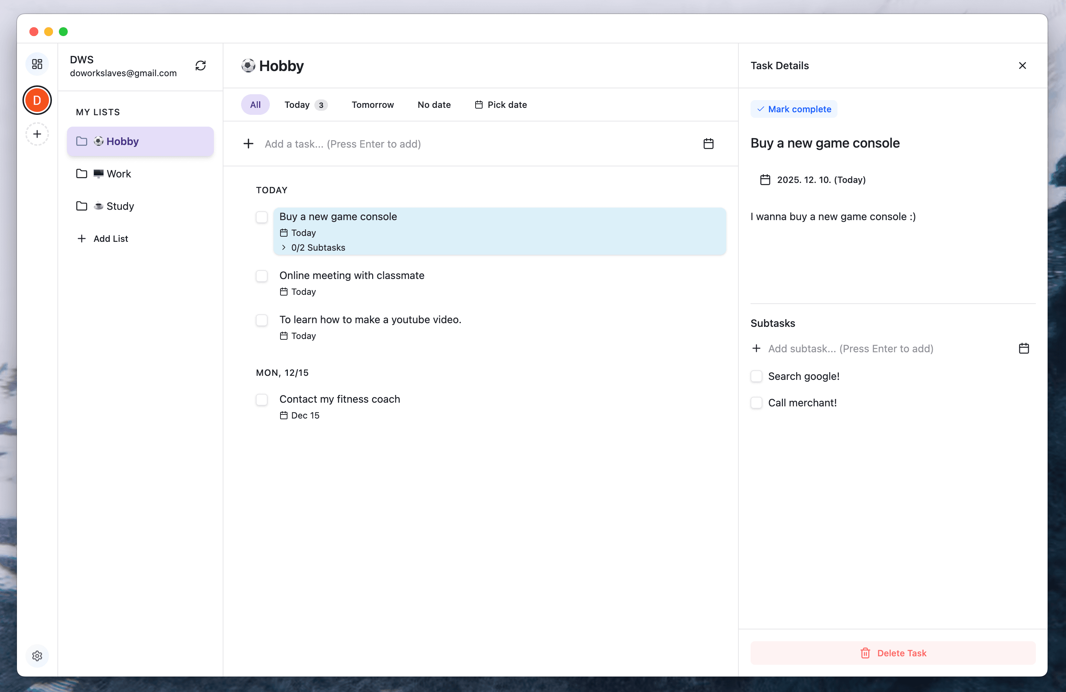The height and width of the screenshot is (692, 1066).
Task: Select the Today filter tab
Action: pos(297,105)
